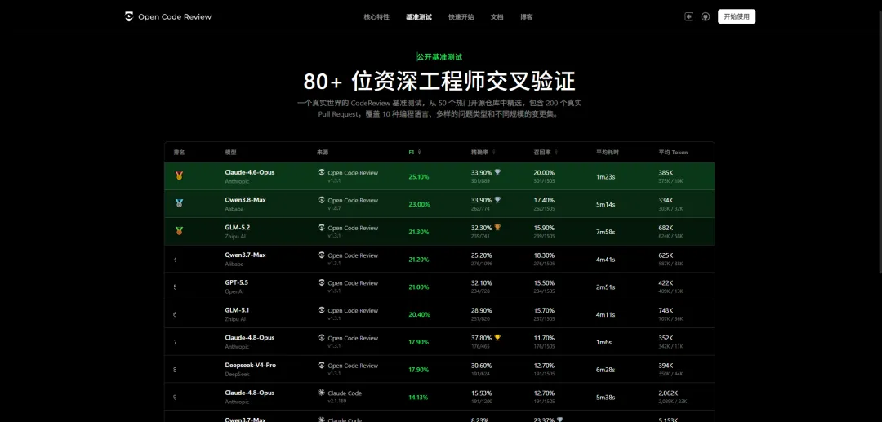This screenshot has height=422, width=882.
Task: Click the trophy beside 32.30% in GLM-5.2 row
Action: (x=497, y=228)
